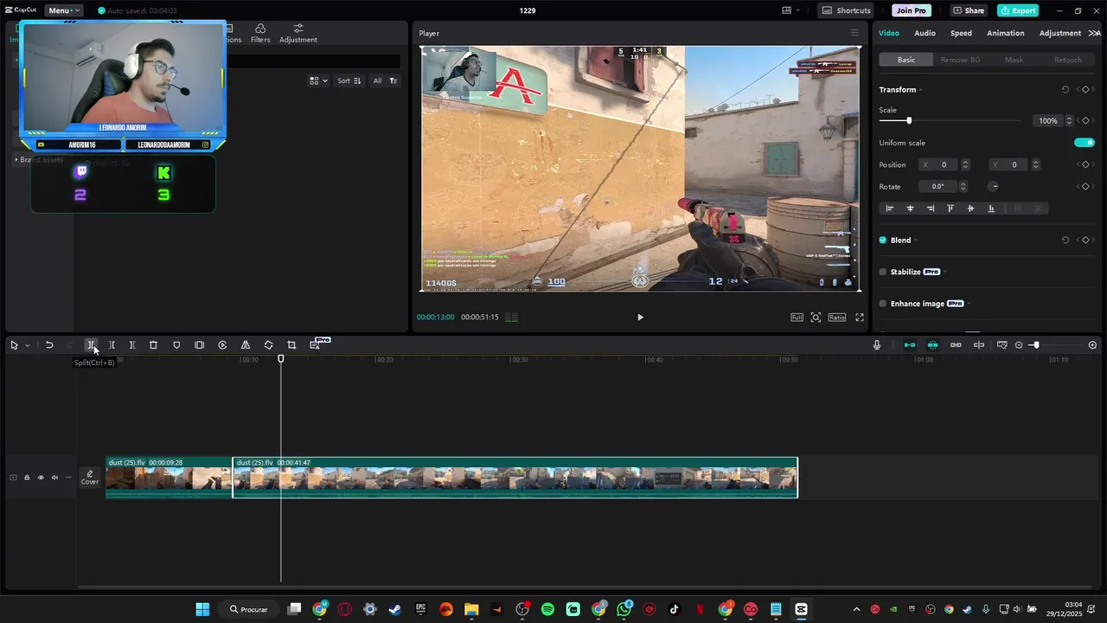This screenshot has width=1107, height=623.
Task: Select the Basic sub-tab
Action: 906,60
